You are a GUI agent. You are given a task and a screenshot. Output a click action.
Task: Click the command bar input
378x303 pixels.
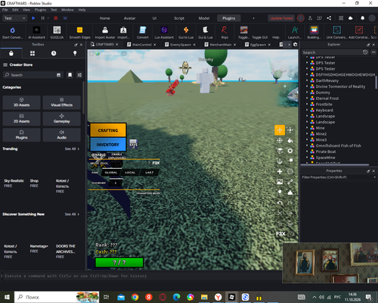141,276
